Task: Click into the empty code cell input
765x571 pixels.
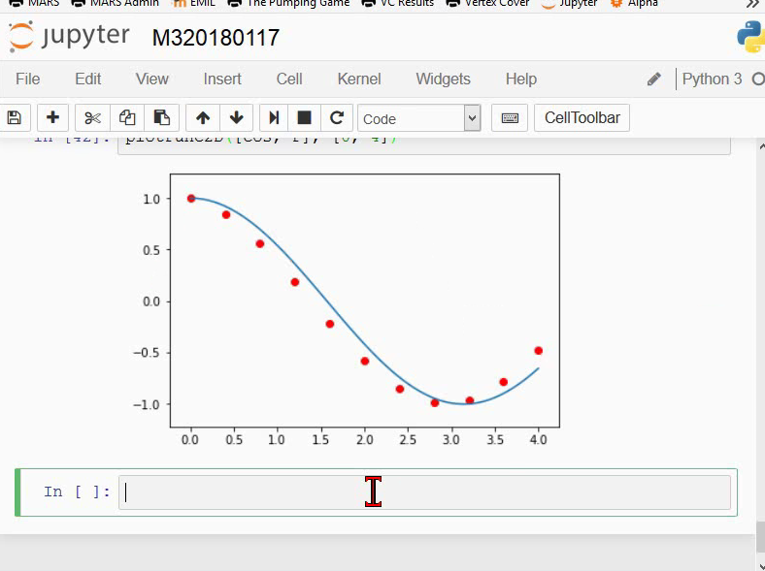Action: pos(424,492)
